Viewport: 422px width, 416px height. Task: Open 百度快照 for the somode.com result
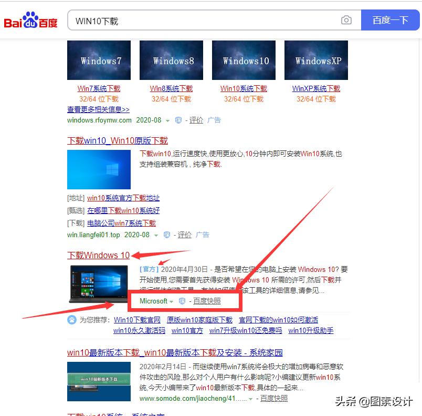274,399
